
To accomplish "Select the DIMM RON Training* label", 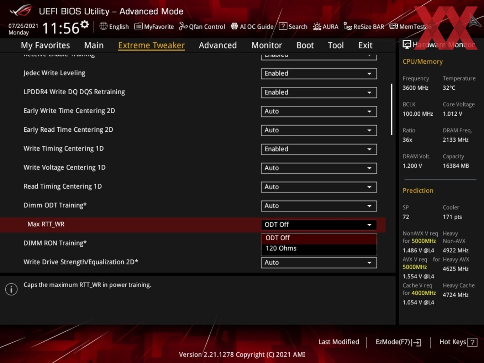I will tap(55, 243).
